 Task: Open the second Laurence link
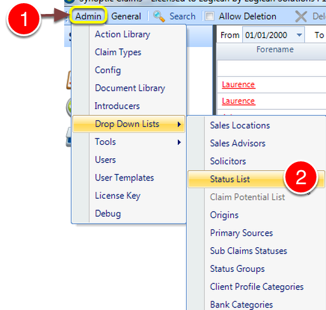[x=238, y=101]
